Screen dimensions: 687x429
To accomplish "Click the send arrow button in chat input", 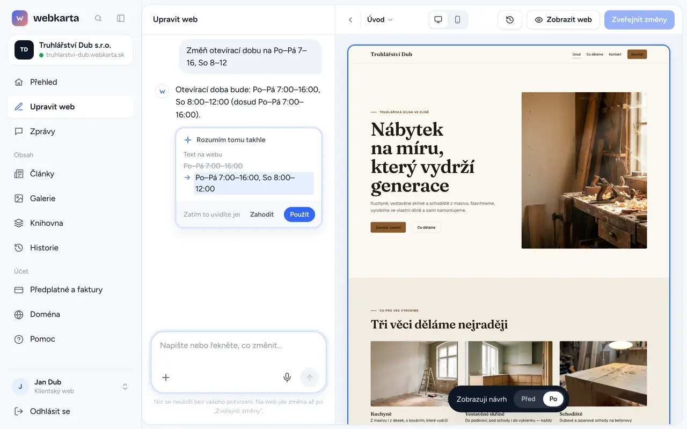I will [x=310, y=378].
